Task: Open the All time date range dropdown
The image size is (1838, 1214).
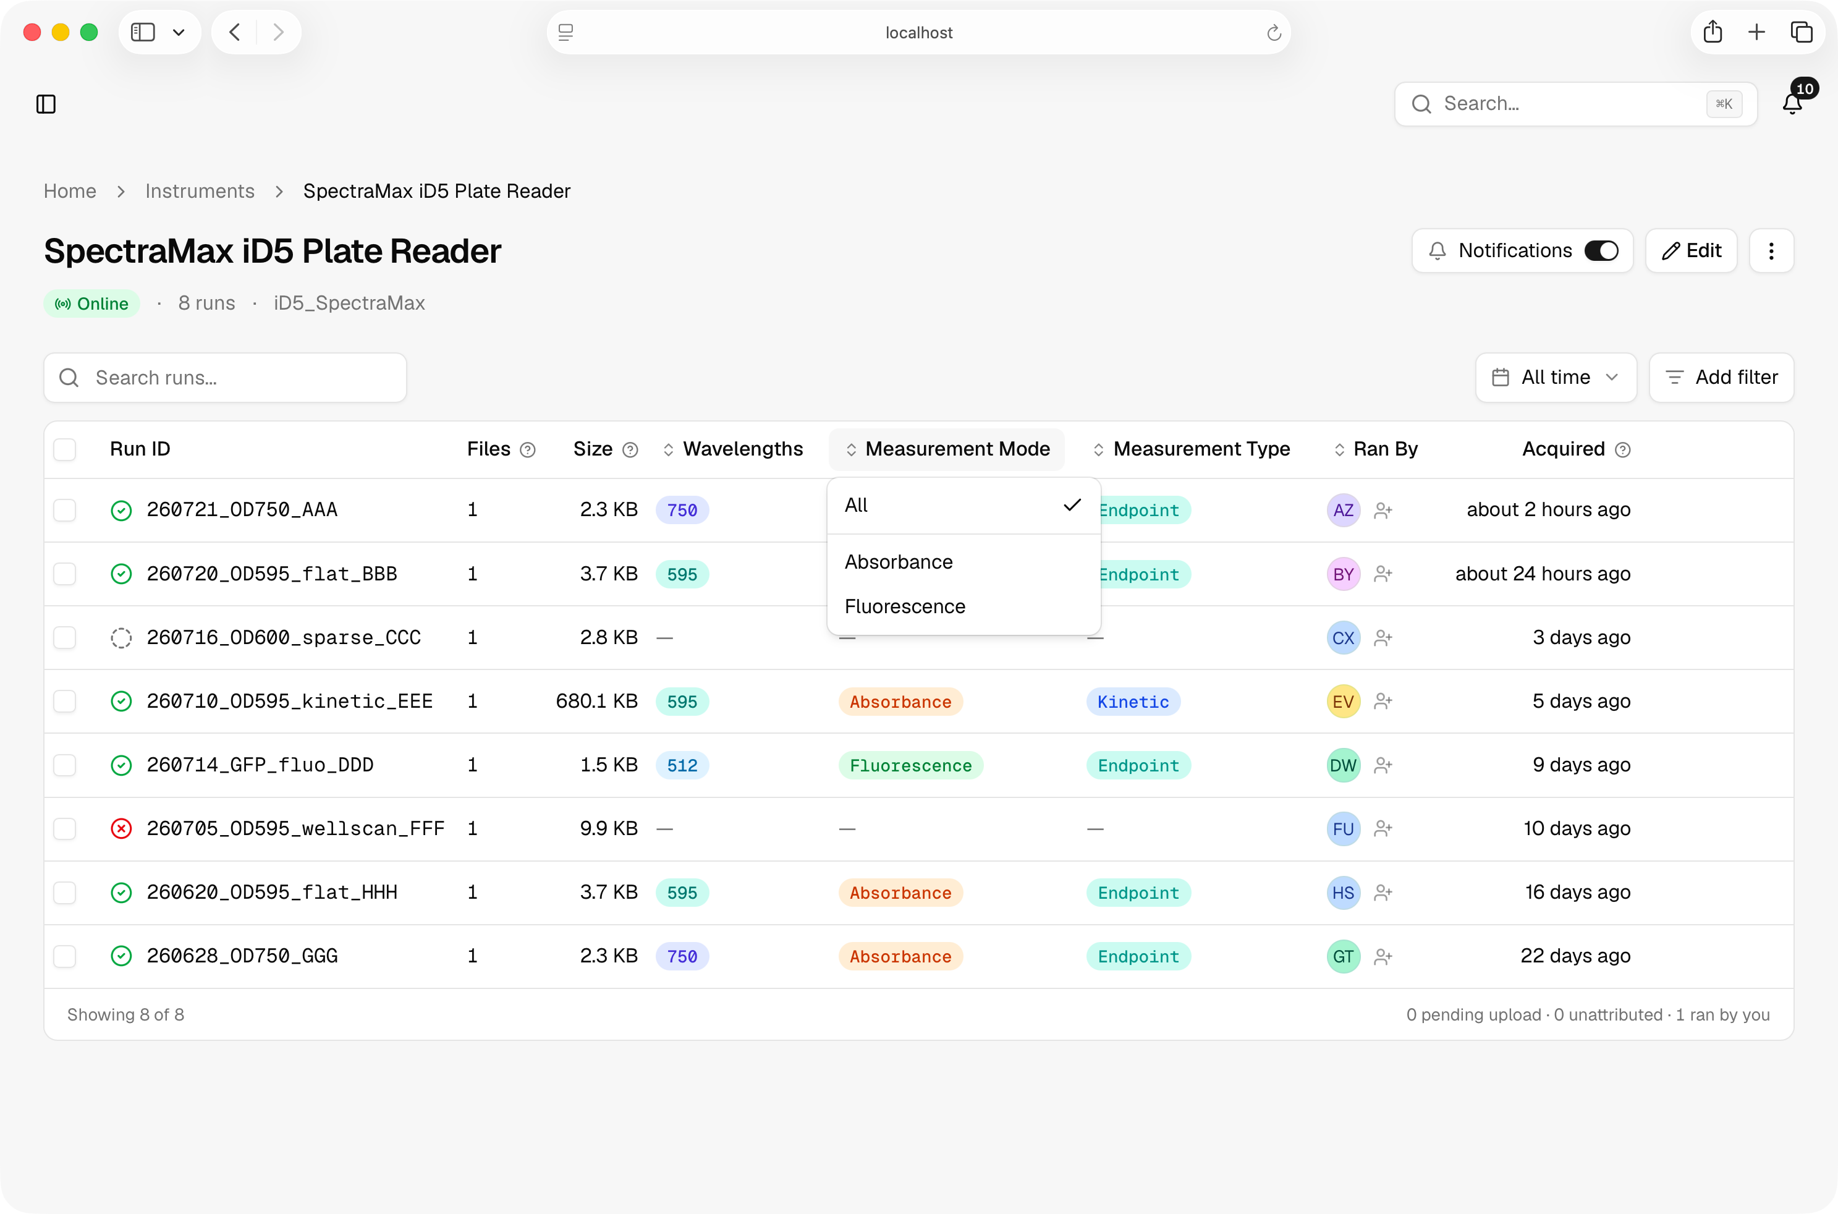Action: click(x=1556, y=378)
